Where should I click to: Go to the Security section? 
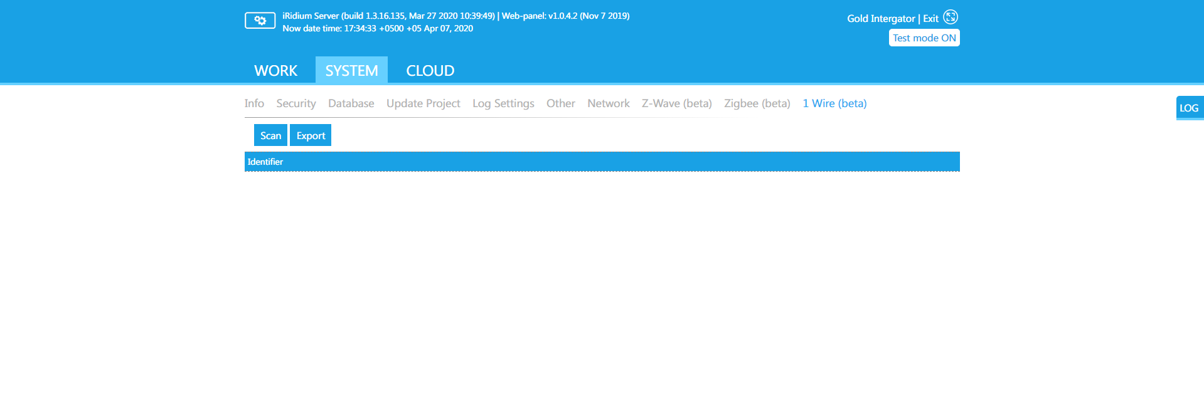pyautogui.click(x=296, y=103)
